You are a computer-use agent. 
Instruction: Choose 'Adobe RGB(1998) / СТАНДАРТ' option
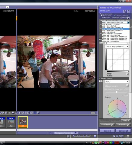[x=116, y=34]
